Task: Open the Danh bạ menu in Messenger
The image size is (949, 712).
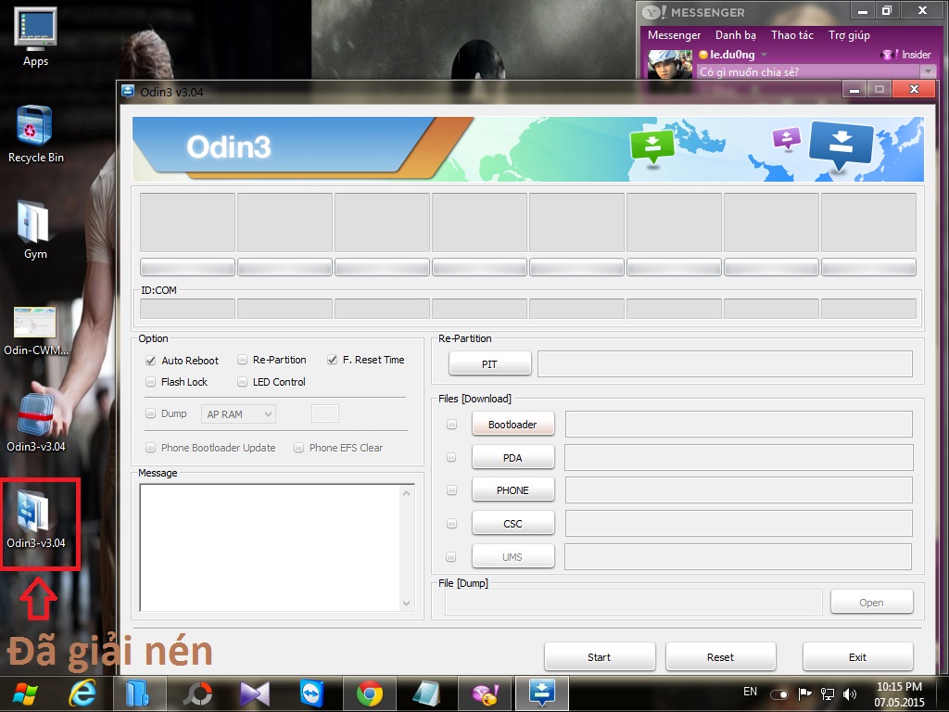Action: (736, 35)
